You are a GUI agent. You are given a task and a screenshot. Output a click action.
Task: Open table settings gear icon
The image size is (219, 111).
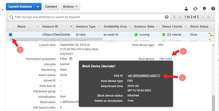[x=204, y=8]
